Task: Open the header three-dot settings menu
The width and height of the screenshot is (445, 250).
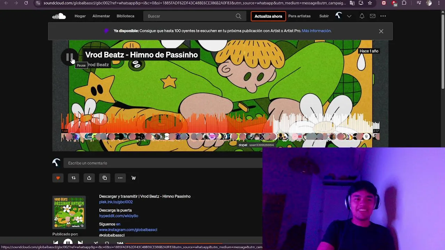Action: [383, 16]
